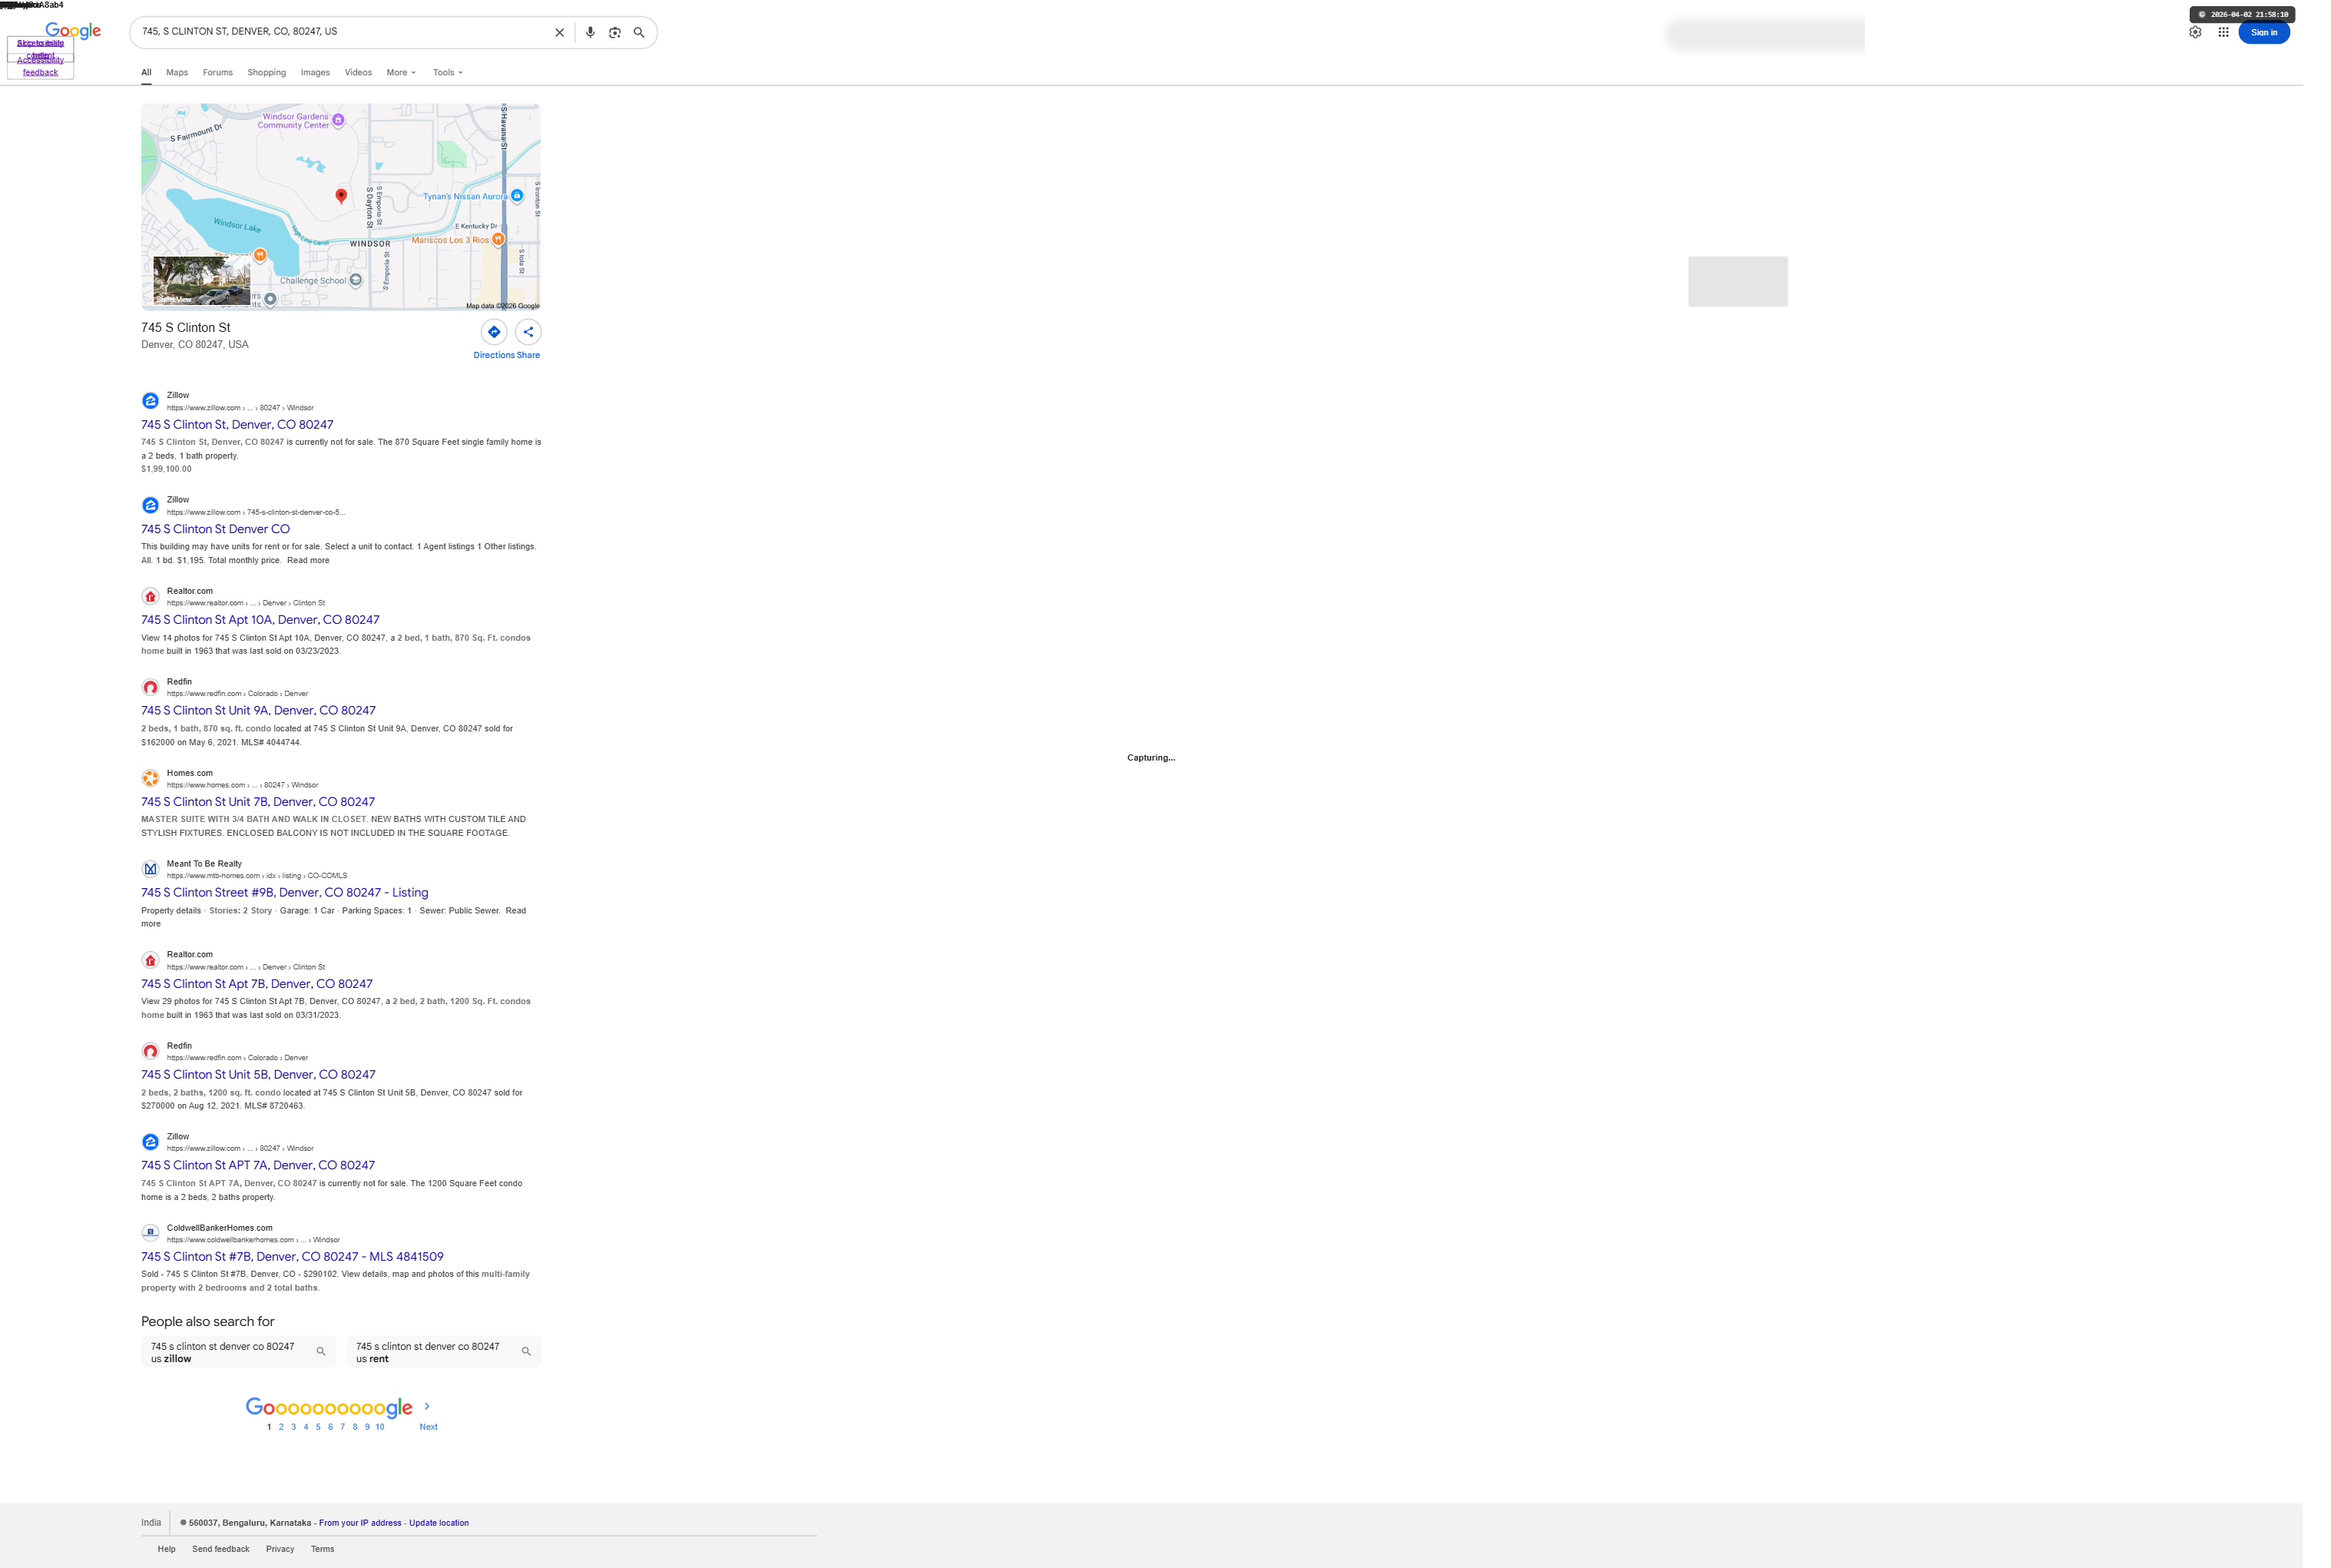Click Windsor Gardens Community Center marker
2331x1568 pixels.
click(338, 121)
